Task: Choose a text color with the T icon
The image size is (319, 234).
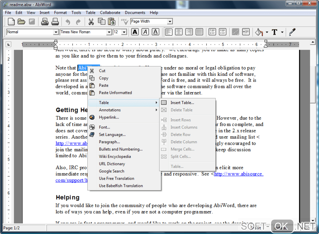Action: coord(275,32)
